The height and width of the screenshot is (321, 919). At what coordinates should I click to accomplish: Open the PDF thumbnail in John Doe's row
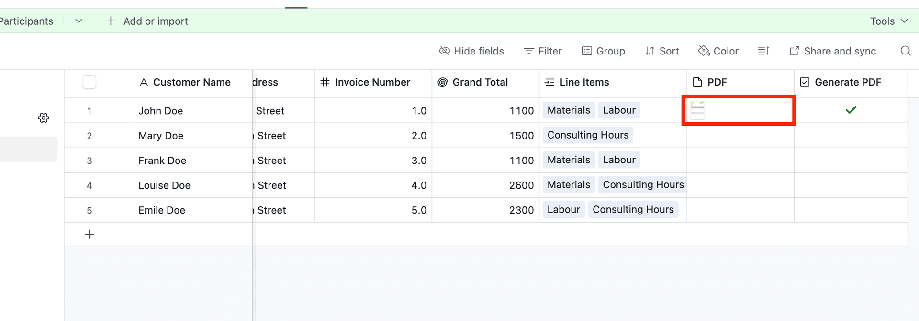pos(697,110)
